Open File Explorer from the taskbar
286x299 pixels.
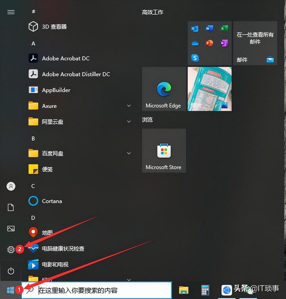tap(184, 290)
